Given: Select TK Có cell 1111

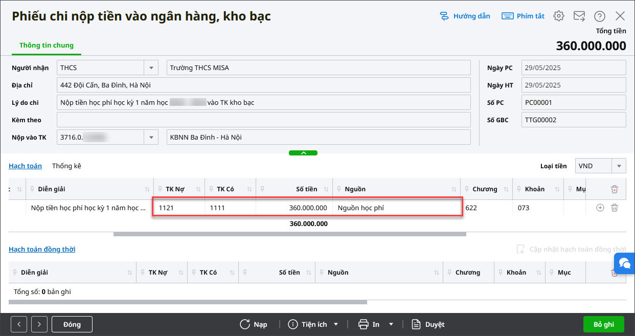Looking at the screenshot, I should (230, 208).
